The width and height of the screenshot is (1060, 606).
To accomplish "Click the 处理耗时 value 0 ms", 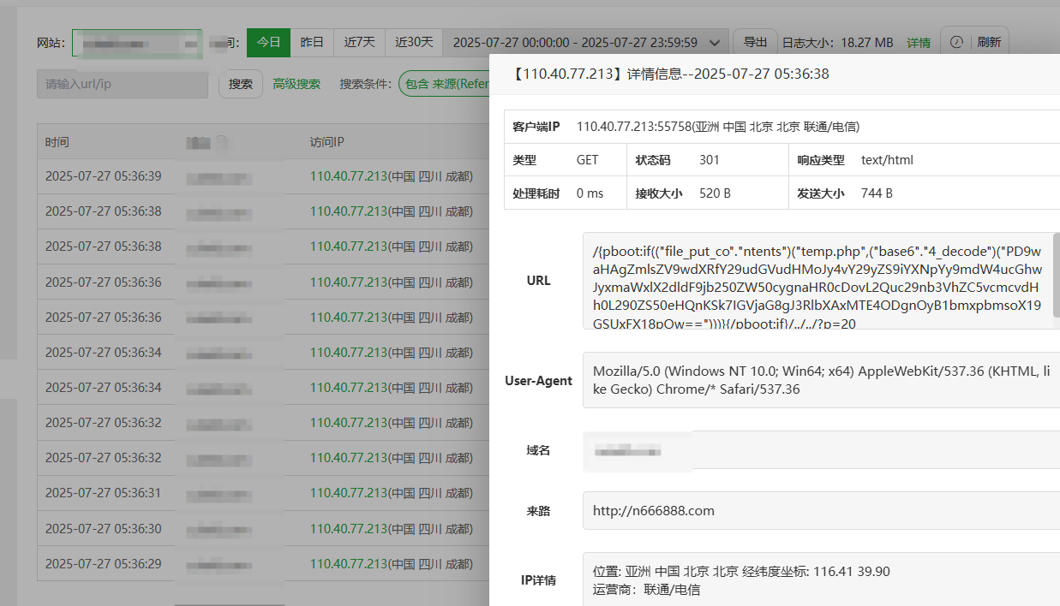I will point(590,193).
